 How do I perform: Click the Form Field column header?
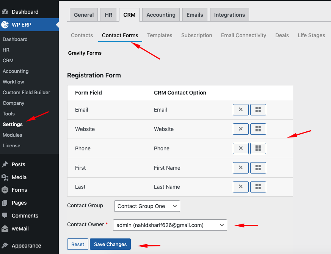click(x=88, y=93)
